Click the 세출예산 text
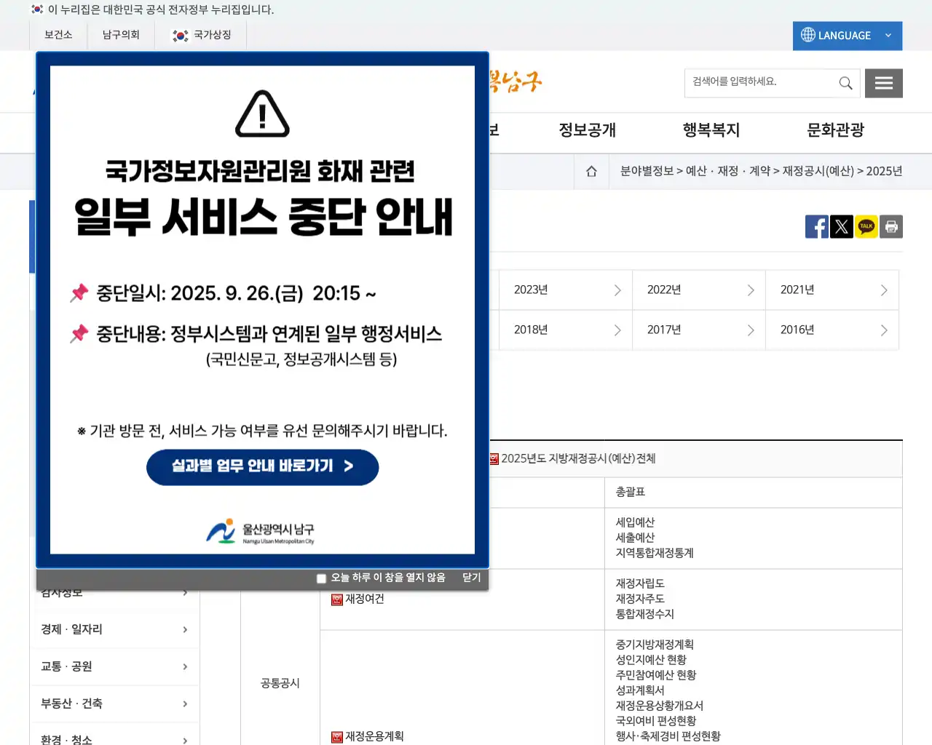This screenshot has height=745, width=932. pyautogui.click(x=636, y=538)
